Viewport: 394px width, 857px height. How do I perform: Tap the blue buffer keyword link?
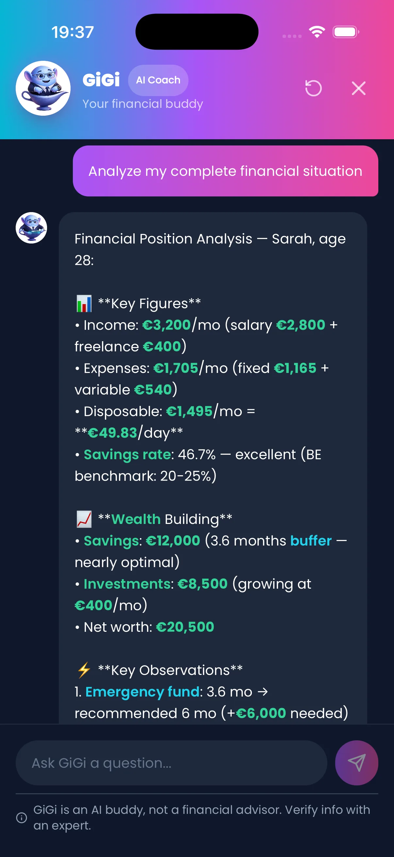tap(311, 541)
